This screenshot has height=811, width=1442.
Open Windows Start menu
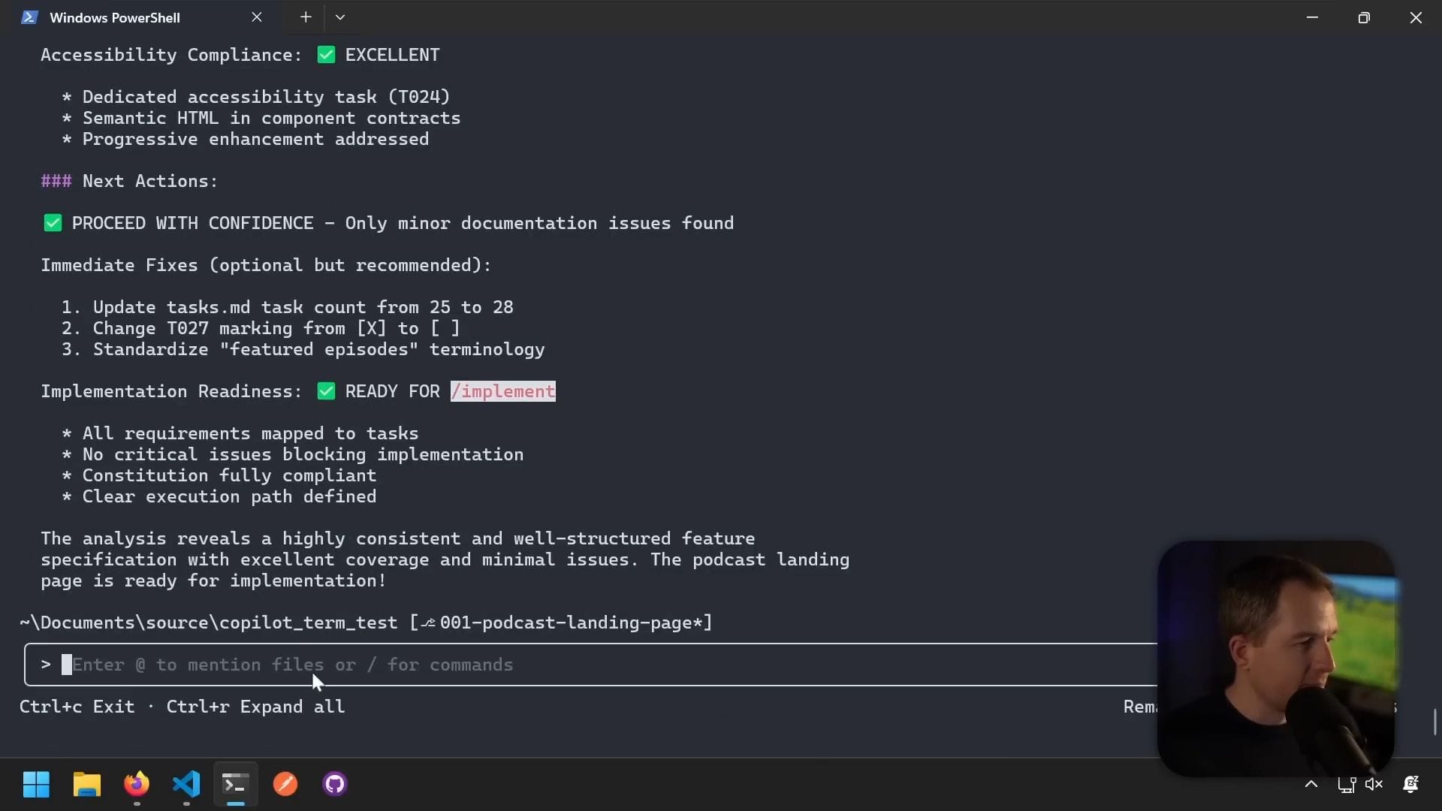[35, 784]
